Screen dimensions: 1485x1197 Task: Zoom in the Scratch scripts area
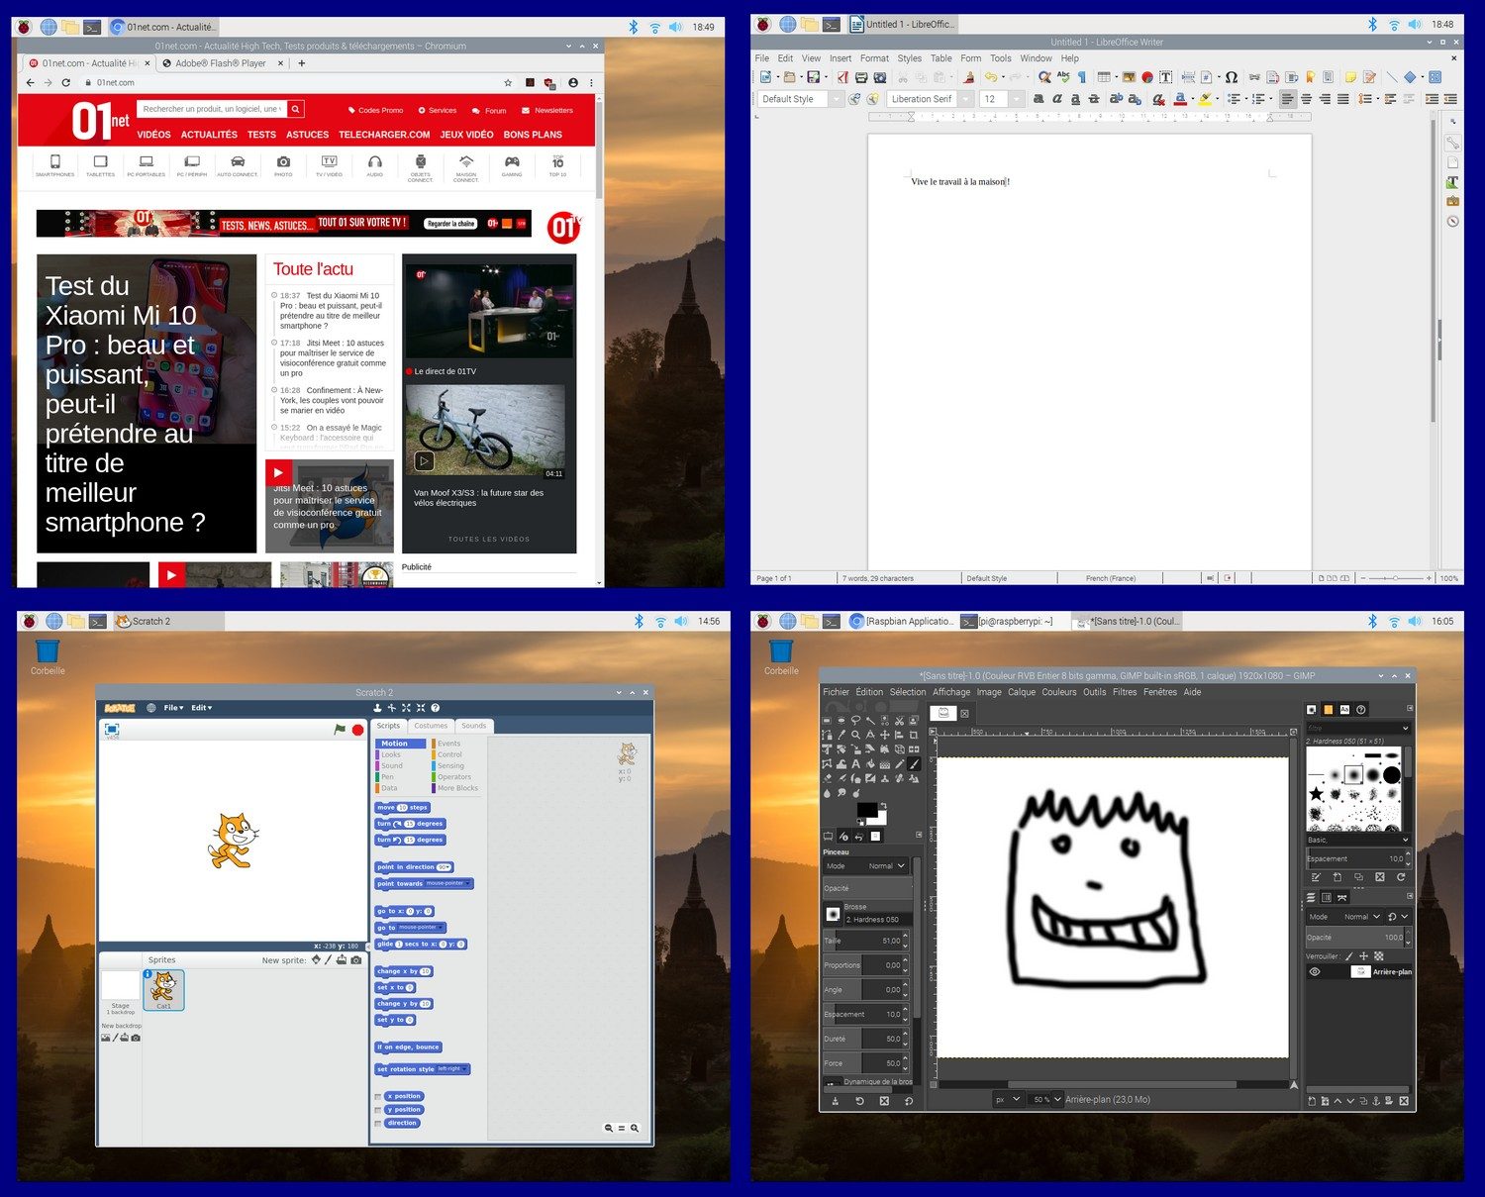635,1128
